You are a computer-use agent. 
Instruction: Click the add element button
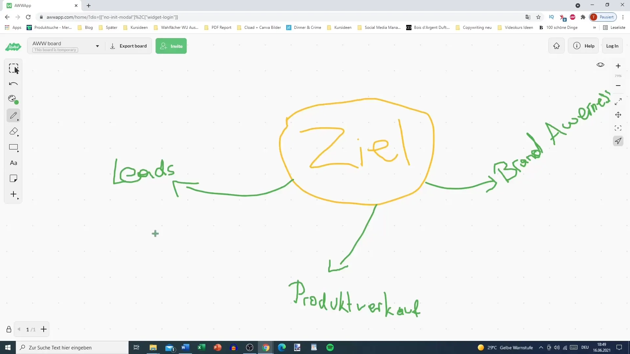13,194
